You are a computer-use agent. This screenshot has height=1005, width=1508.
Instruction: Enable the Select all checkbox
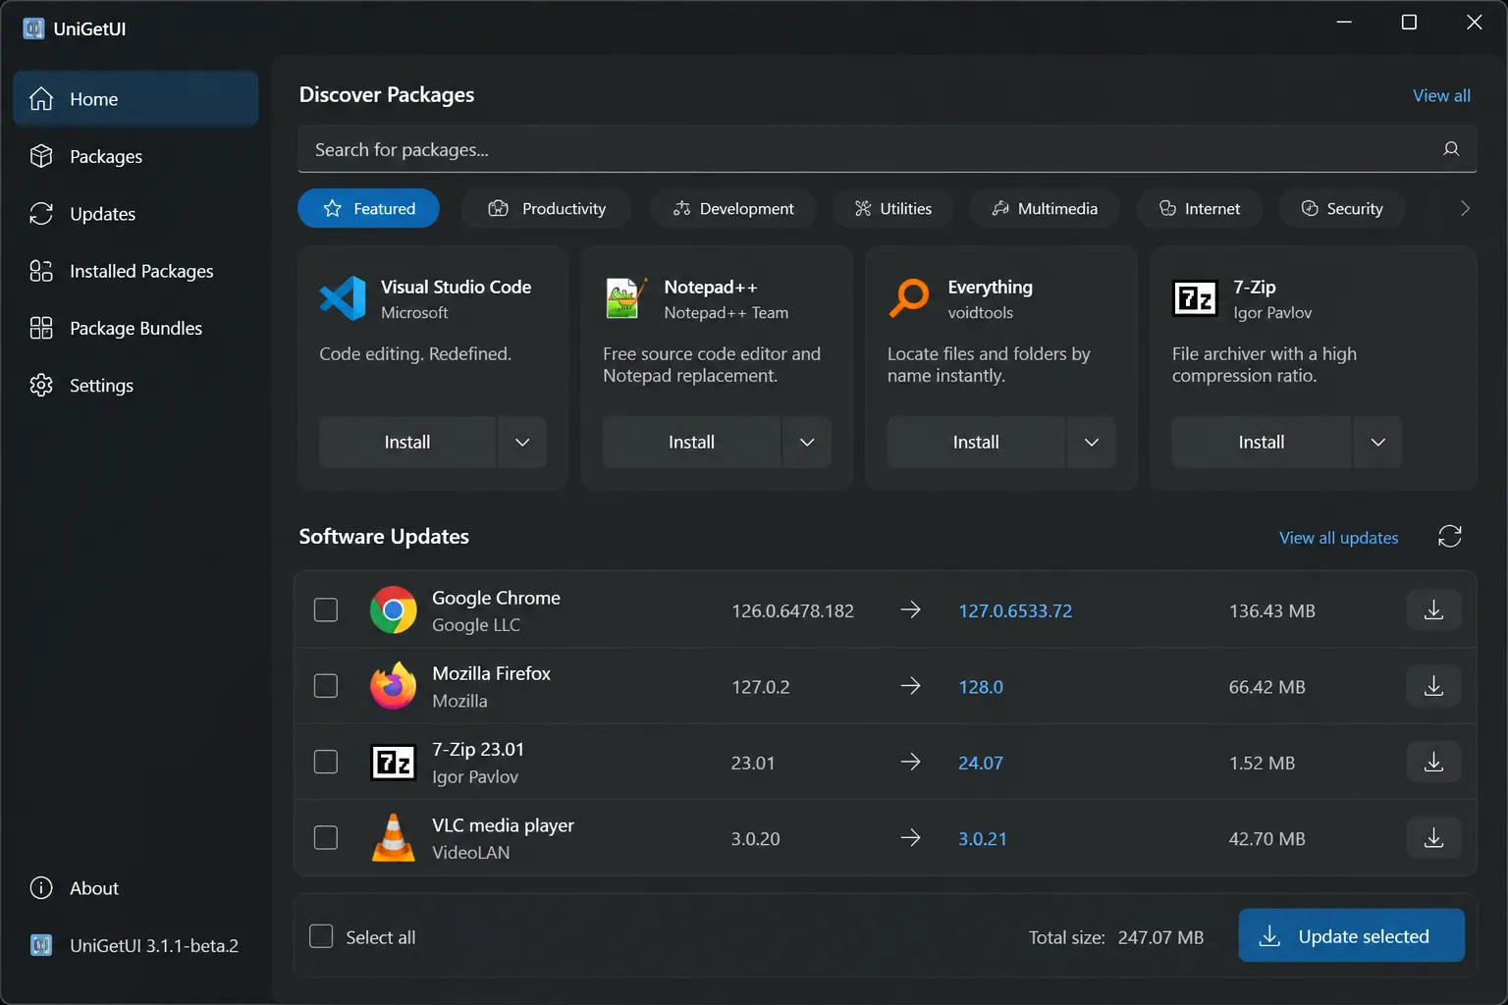[321, 936]
